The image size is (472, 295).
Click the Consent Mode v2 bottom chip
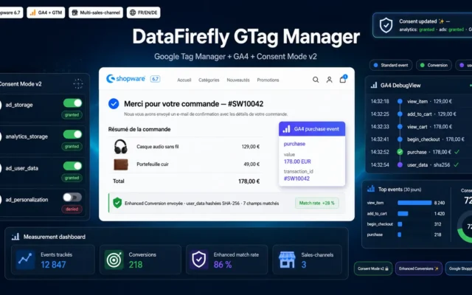coord(373,268)
